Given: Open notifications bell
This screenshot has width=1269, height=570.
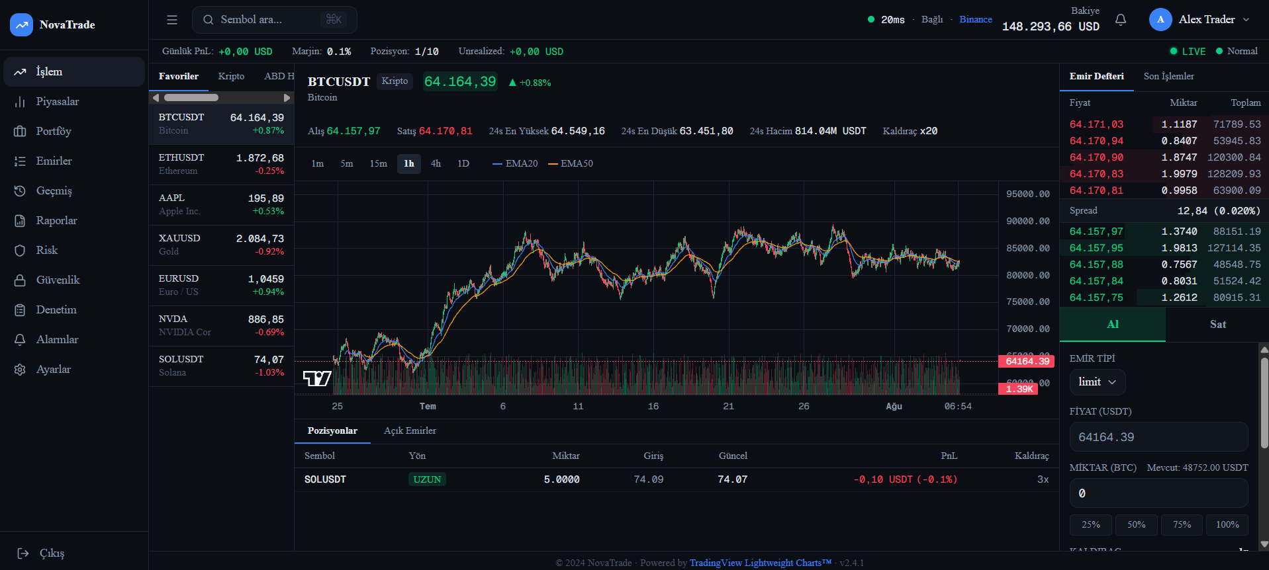Looking at the screenshot, I should pos(1121,20).
